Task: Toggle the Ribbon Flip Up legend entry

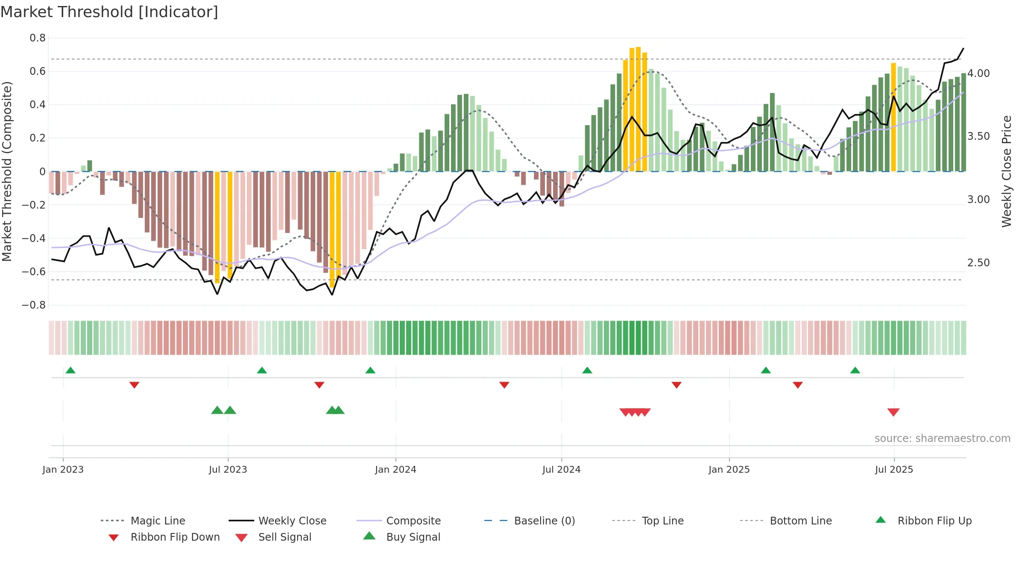Action: [x=923, y=521]
